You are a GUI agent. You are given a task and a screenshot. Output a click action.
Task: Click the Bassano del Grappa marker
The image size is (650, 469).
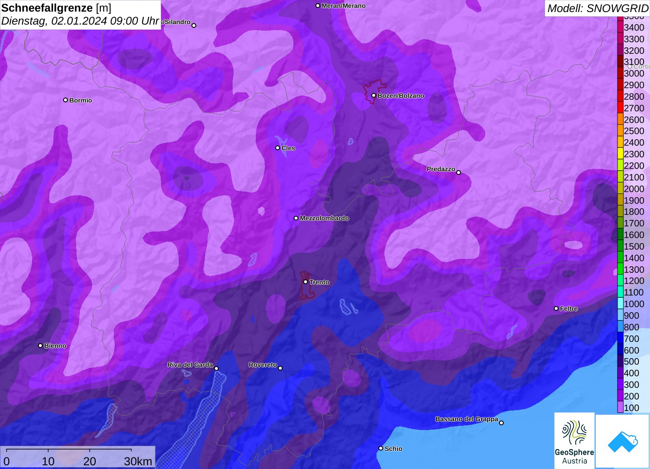(x=501, y=423)
